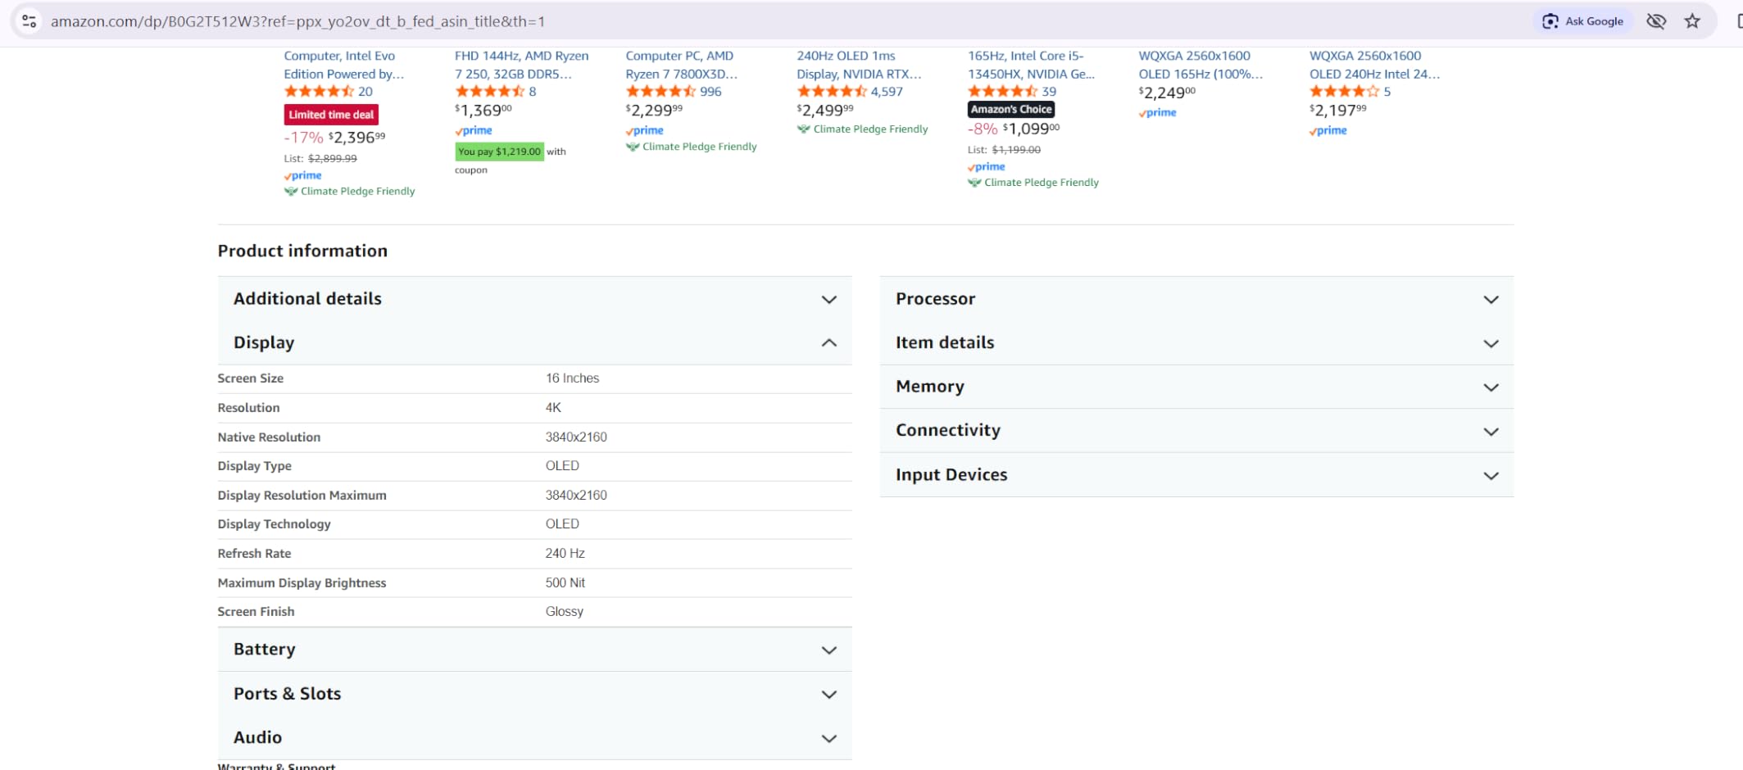Click the $1,099.00 price
Image resolution: width=1743 pixels, height=770 pixels.
tap(1031, 129)
